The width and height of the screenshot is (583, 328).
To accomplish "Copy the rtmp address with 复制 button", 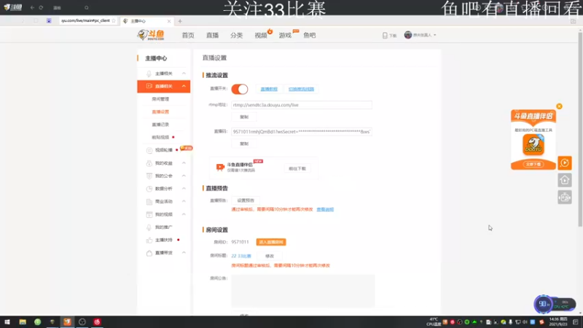I will 244,117.
